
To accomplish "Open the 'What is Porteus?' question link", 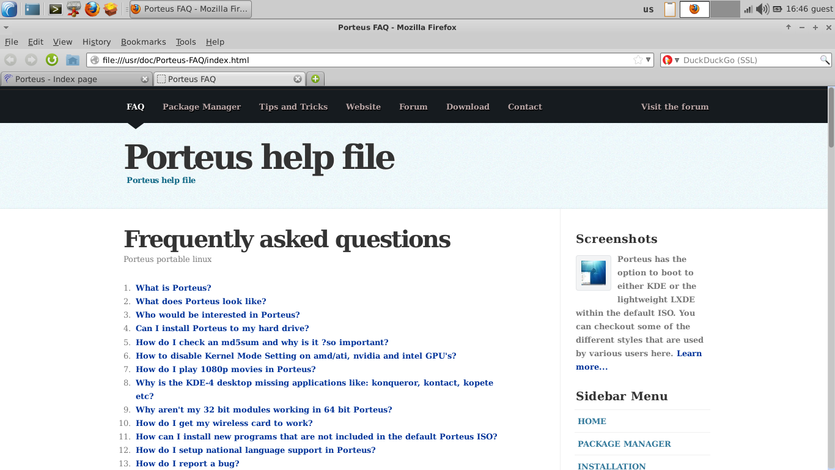I will 174,288.
